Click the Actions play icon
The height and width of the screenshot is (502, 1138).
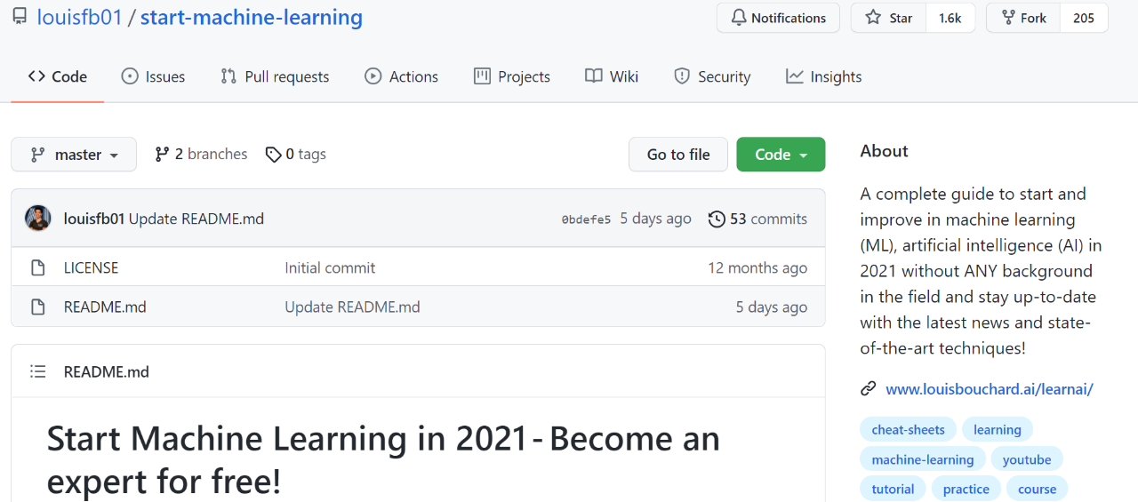coord(373,76)
